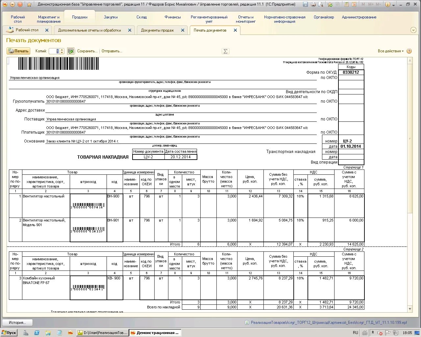Image resolution: width=421 pixels, height=337 pixels.
Task: Add current page to favorites with star-arrow icon
Action: (x=330, y=4)
